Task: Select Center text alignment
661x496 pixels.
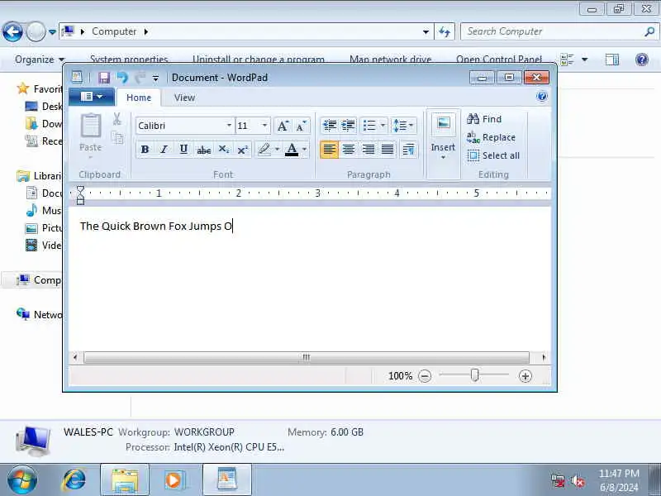Action: (x=349, y=150)
